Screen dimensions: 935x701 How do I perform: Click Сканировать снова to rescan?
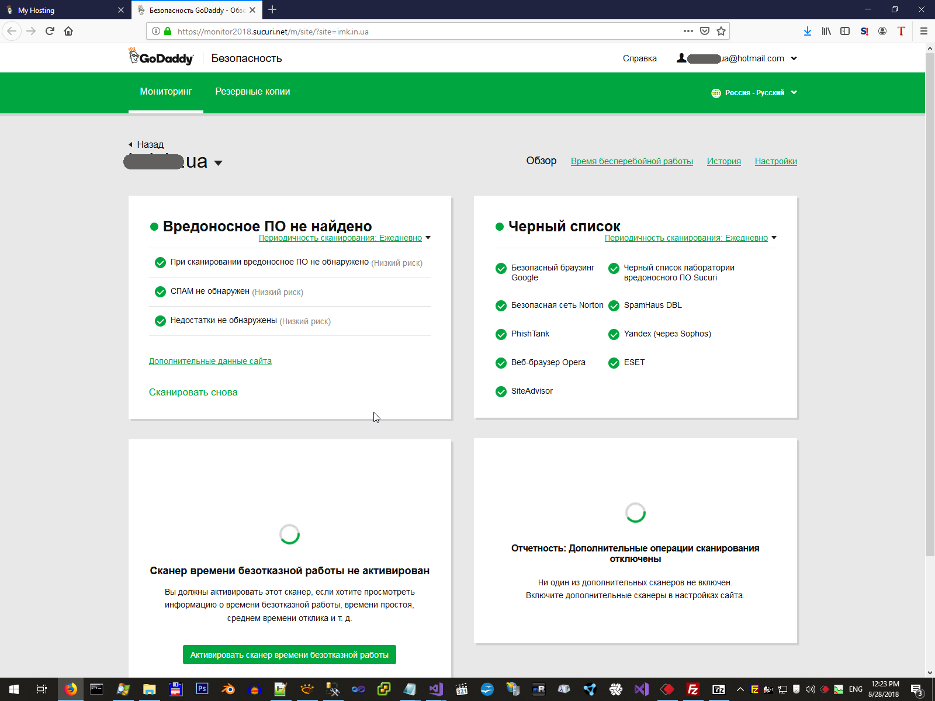click(193, 392)
